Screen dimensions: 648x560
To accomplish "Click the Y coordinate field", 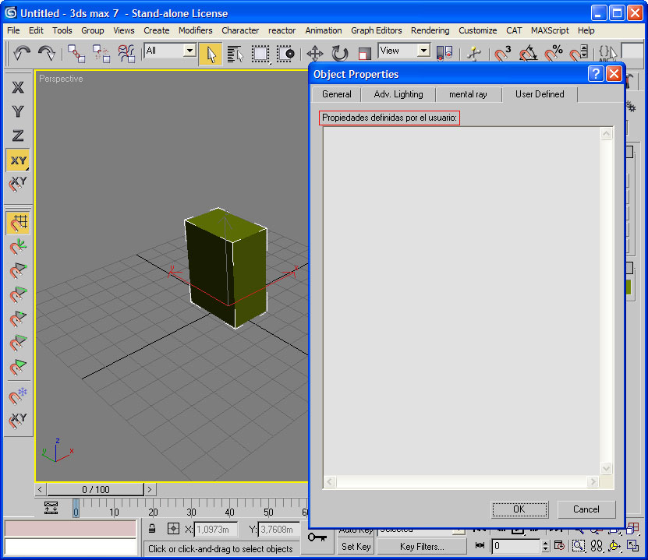I will [278, 529].
